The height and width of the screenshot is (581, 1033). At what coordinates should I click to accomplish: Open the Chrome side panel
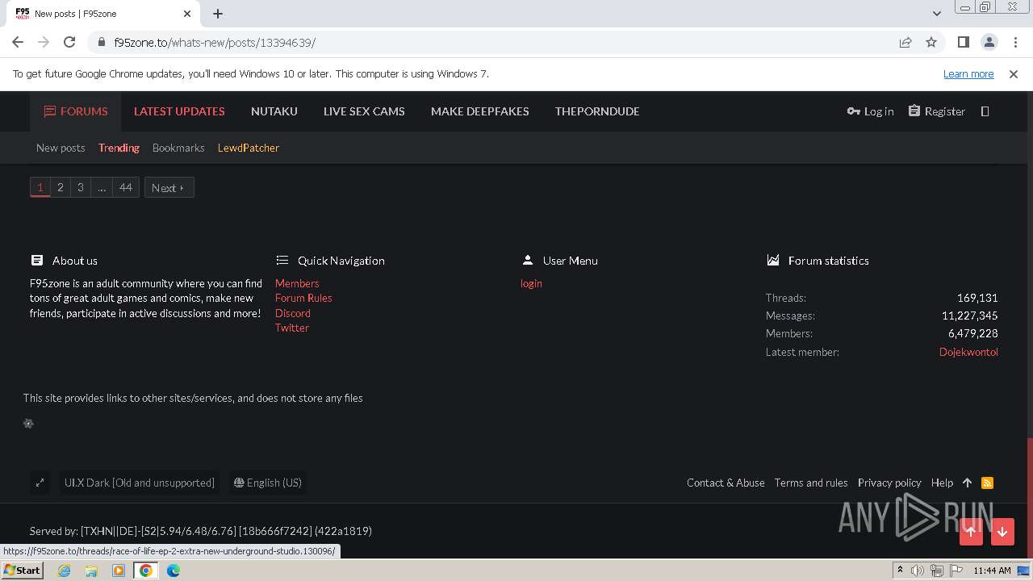pos(963,42)
